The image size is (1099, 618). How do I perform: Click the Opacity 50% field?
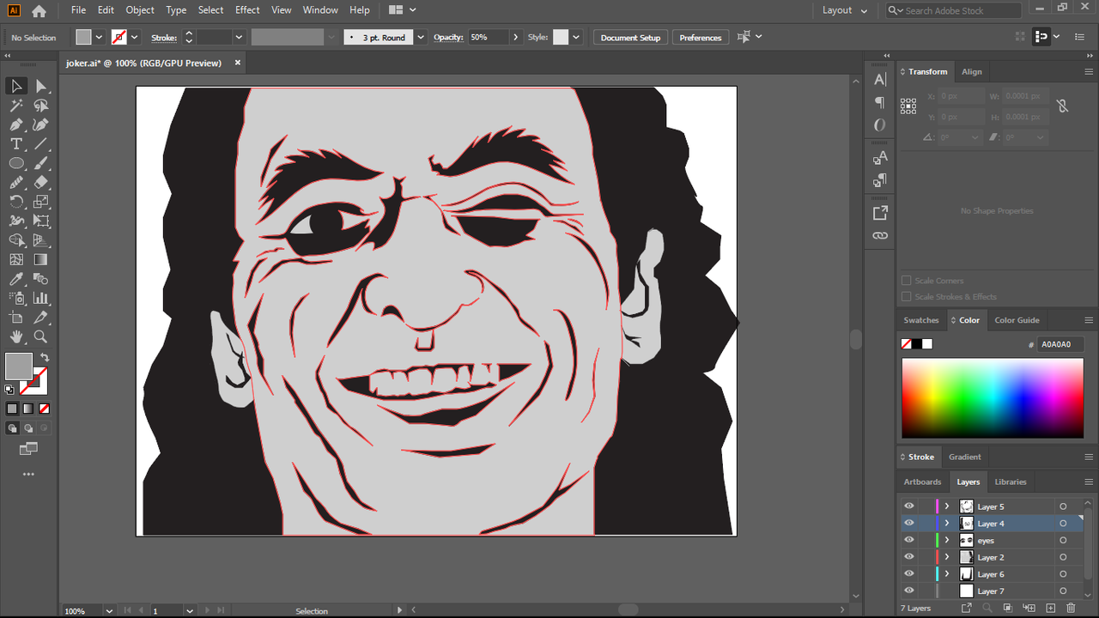click(x=488, y=38)
